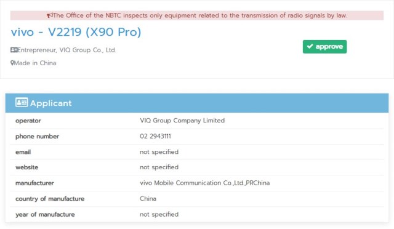Click the green approve button
Image resolution: width=394 pixels, height=229 pixels.
[324, 47]
